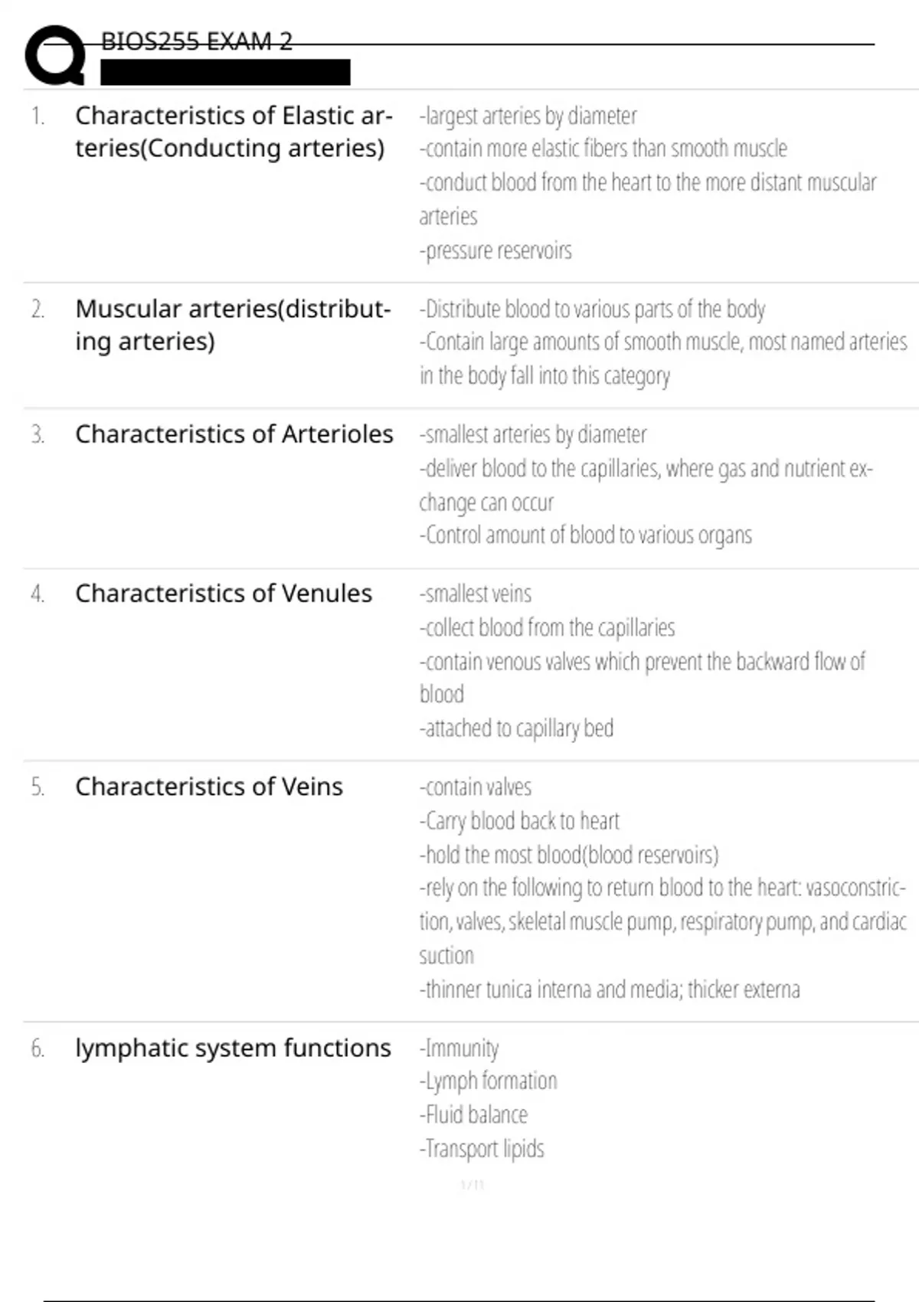Select "Distribute blood to various parts" line

point(592,309)
